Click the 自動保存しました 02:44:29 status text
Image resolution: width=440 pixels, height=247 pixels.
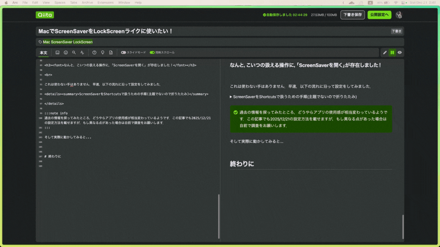(287, 15)
